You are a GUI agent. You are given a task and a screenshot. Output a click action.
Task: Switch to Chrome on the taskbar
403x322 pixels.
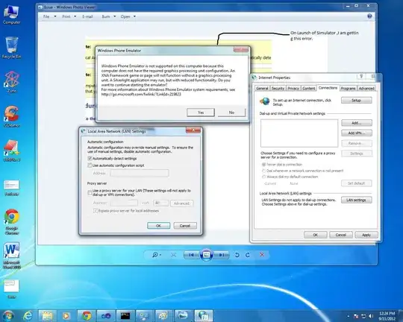pyautogui.click(x=87, y=315)
